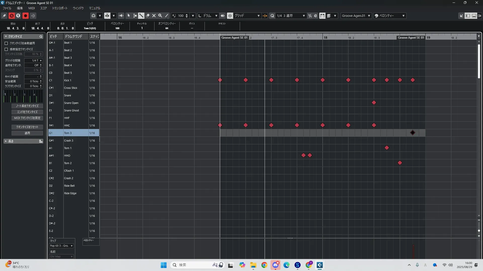The image size is (483, 271).
Task: Enable the sensitivity quantize checkbox
Action: click(x=6, y=49)
